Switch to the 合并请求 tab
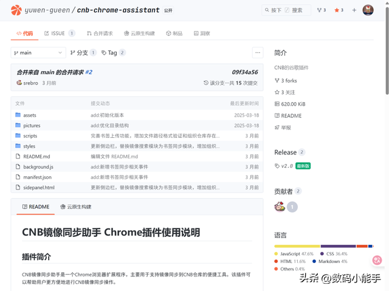Viewport: 389px width, 291px height. point(100,33)
